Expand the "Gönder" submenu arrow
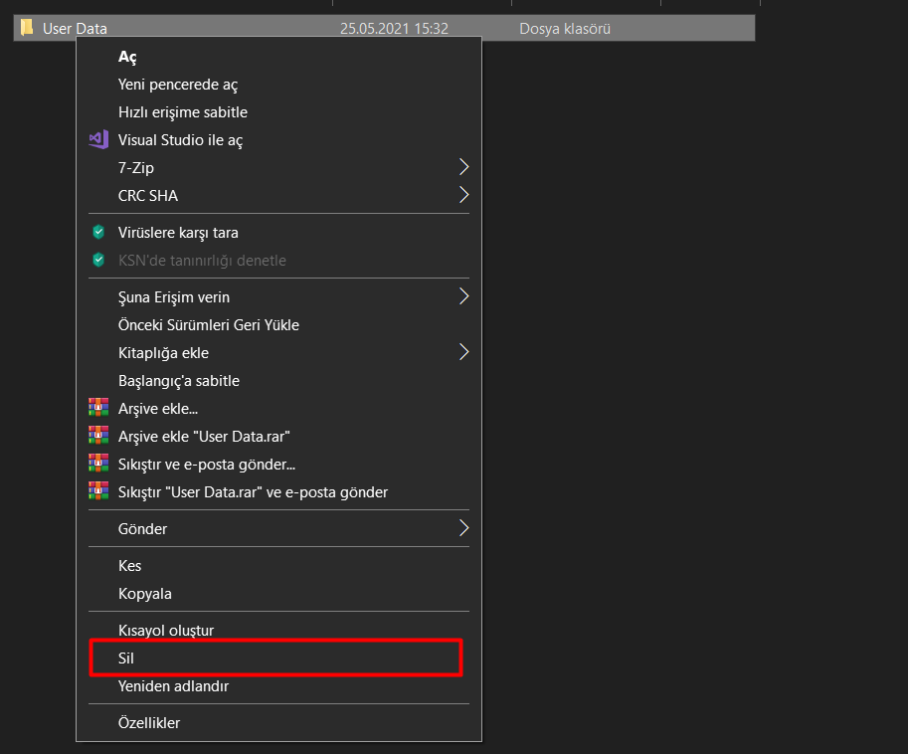Viewport: 908px width, 754px height. click(x=463, y=528)
